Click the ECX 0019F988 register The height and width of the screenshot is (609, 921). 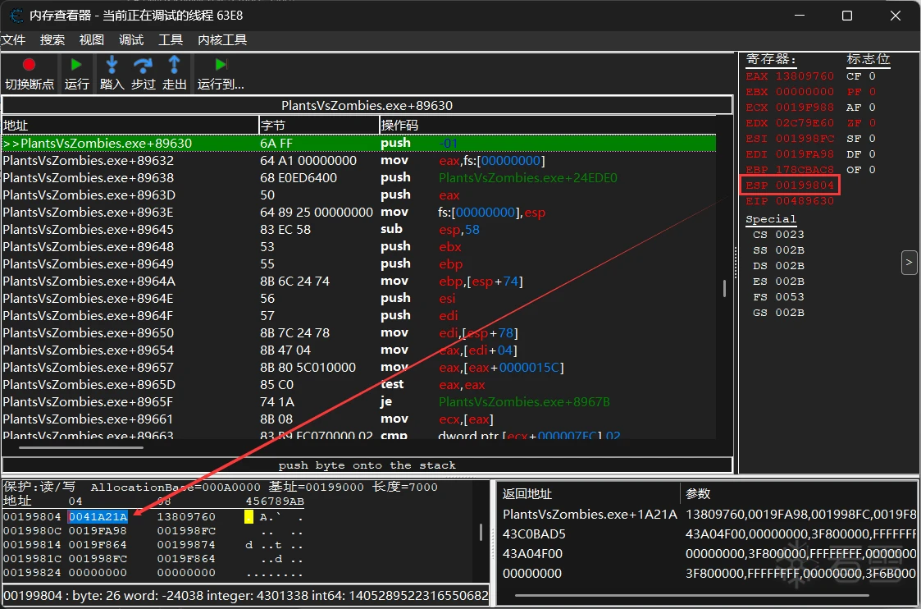790,108
